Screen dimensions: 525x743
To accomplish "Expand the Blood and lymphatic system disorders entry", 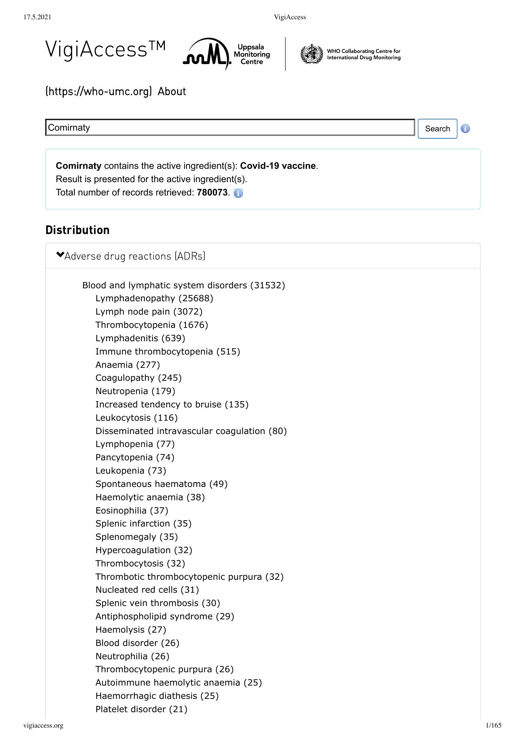I will (x=184, y=286).
